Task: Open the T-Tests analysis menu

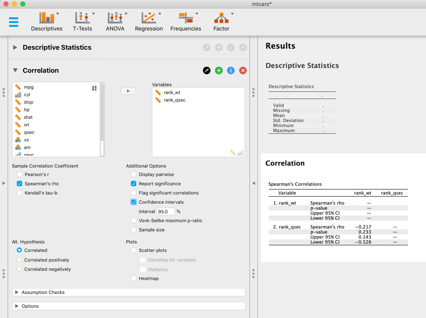Action: (x=82, y=21)
